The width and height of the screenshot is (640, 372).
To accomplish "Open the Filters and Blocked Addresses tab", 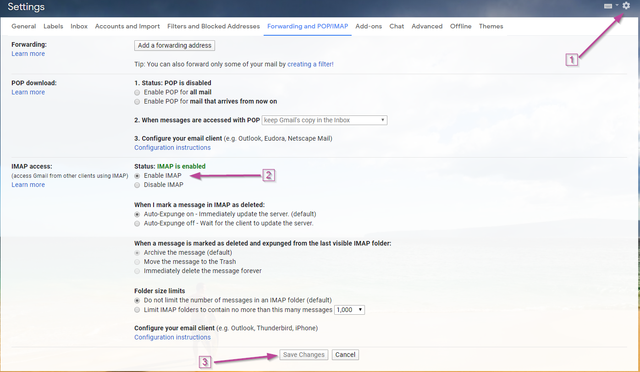I will click(x=214, y=26).
